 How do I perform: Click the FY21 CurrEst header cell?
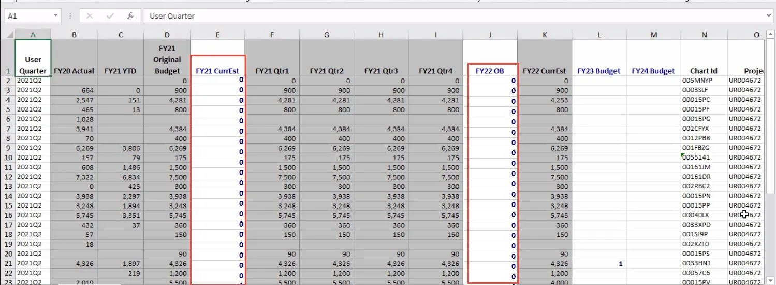point(217,58)
